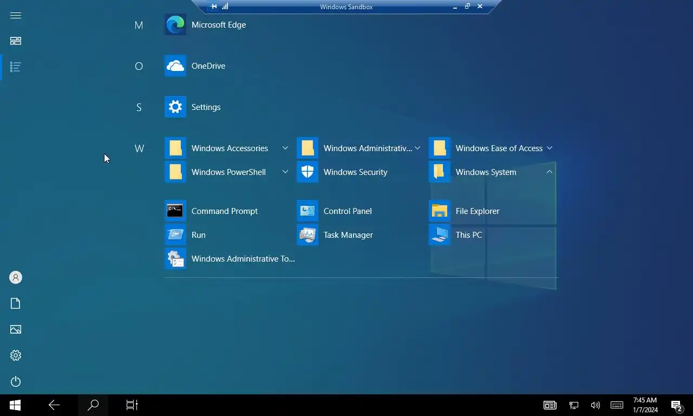Jump using the letter M header
This screenshot has height=416, width=693.
point(139,25)
